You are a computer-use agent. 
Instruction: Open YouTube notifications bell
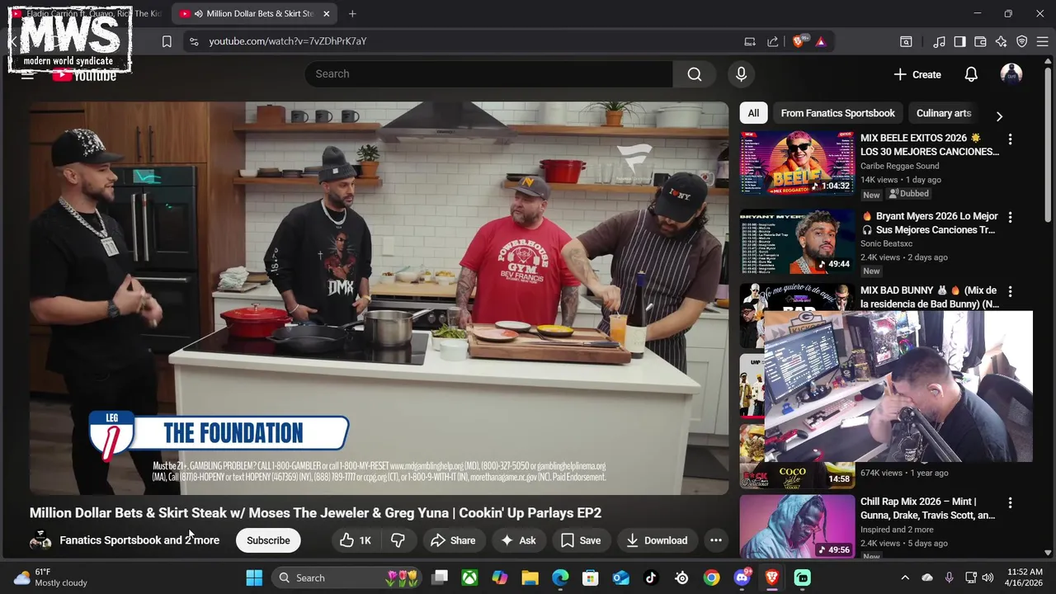971,74
